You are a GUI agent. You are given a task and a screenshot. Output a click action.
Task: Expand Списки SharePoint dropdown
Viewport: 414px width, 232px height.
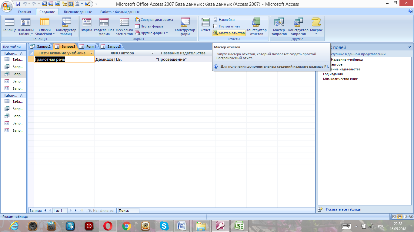(x=45, y=27)
